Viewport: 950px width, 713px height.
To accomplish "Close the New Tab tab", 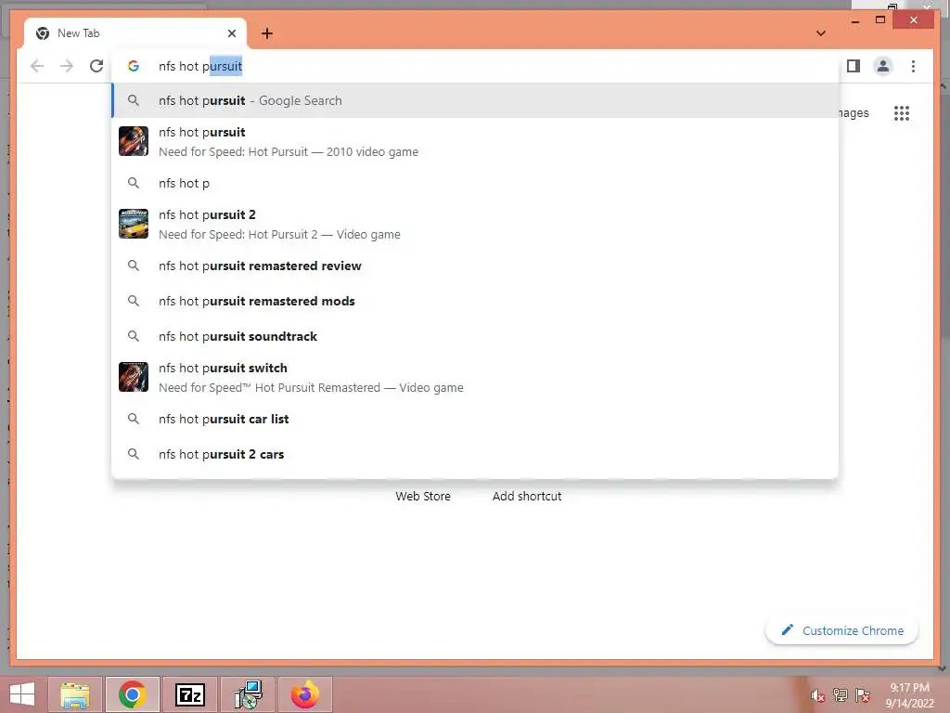I will [x=231, y=33].
